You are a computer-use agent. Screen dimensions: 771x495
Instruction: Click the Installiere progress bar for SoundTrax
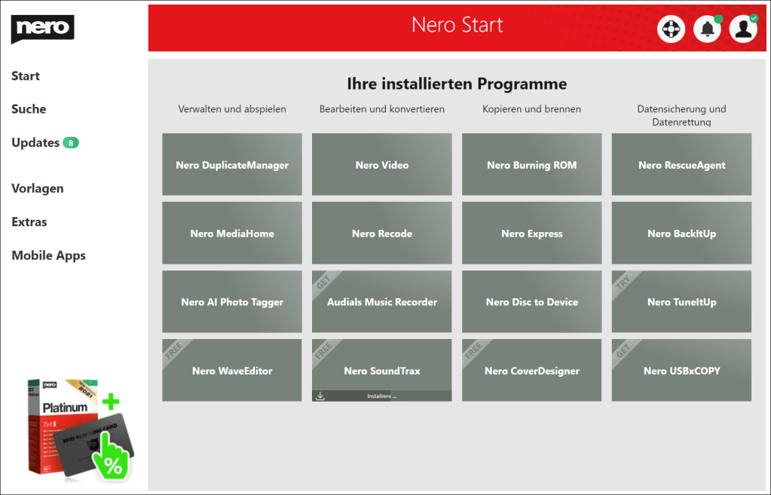tap(382, 396)
